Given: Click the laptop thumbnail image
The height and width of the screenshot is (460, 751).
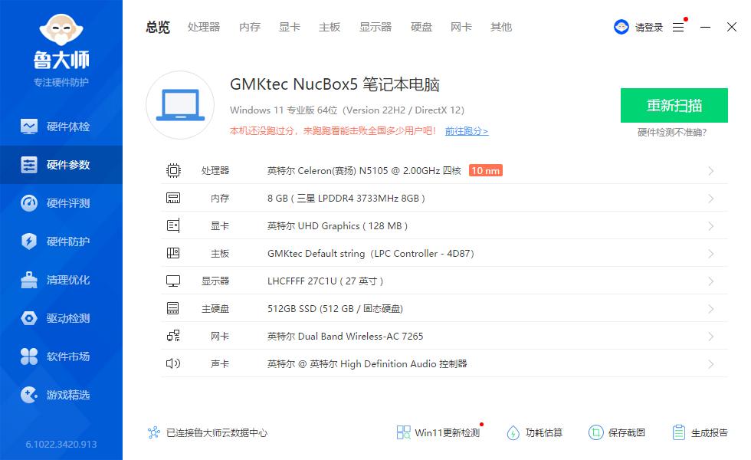Looking at the screenshot, I should pyautogui.click(x=179, y=105).
